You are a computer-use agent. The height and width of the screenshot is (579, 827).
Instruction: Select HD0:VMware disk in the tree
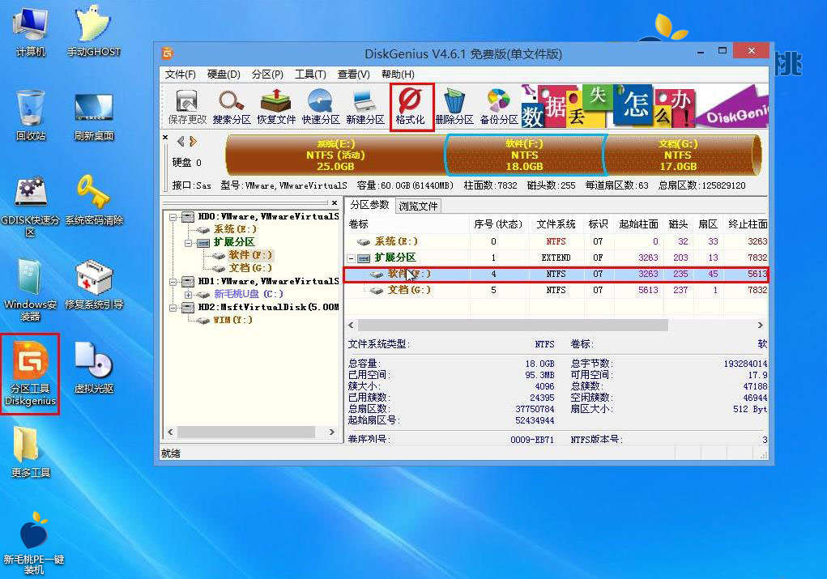coord(268,217)
